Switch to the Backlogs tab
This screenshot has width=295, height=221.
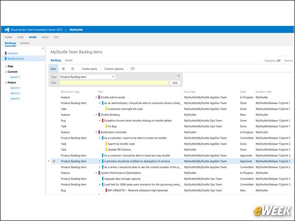click(10, 43)
